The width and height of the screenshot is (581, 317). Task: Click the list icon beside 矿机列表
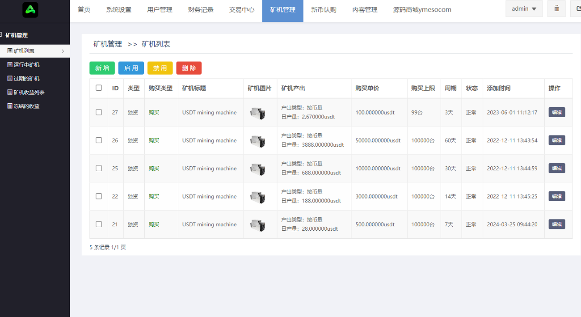point(10,51)
